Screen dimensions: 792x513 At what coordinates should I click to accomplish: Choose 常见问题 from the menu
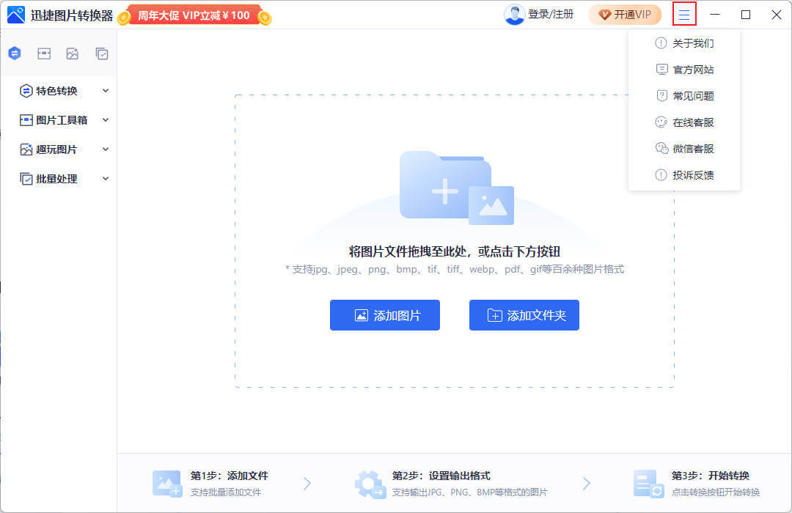click(x=684, y=96)
